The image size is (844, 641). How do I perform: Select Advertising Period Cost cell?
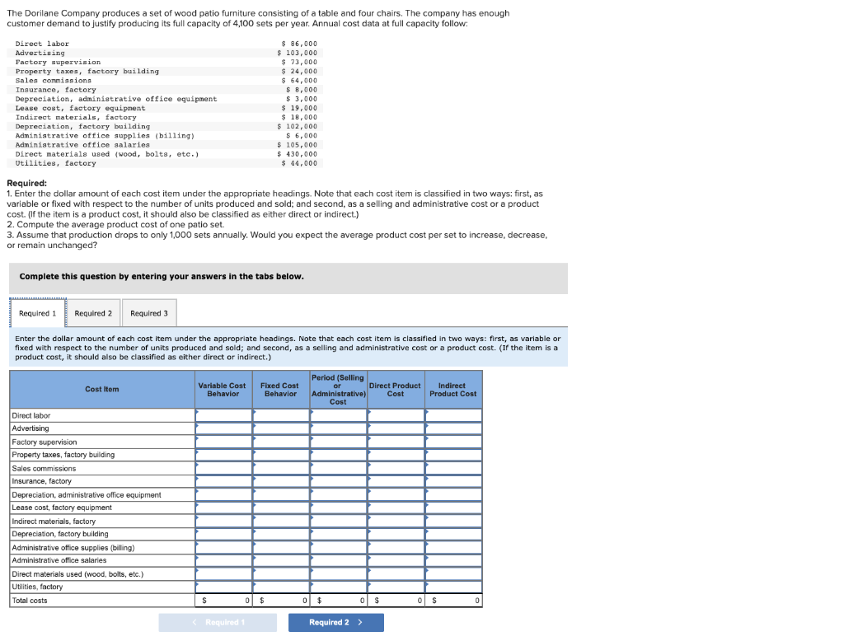pyautogui.click(x=339, y=428)
